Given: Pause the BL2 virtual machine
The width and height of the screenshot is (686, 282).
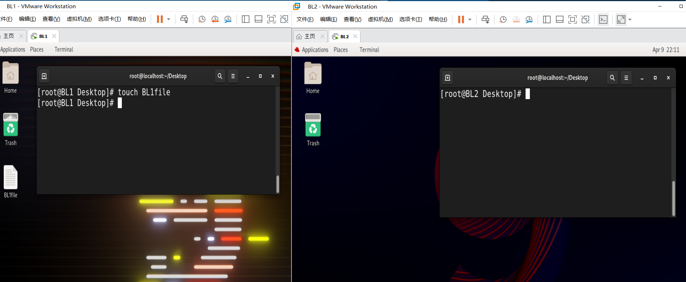Looking at the screenshot, I should click(461, 20).
